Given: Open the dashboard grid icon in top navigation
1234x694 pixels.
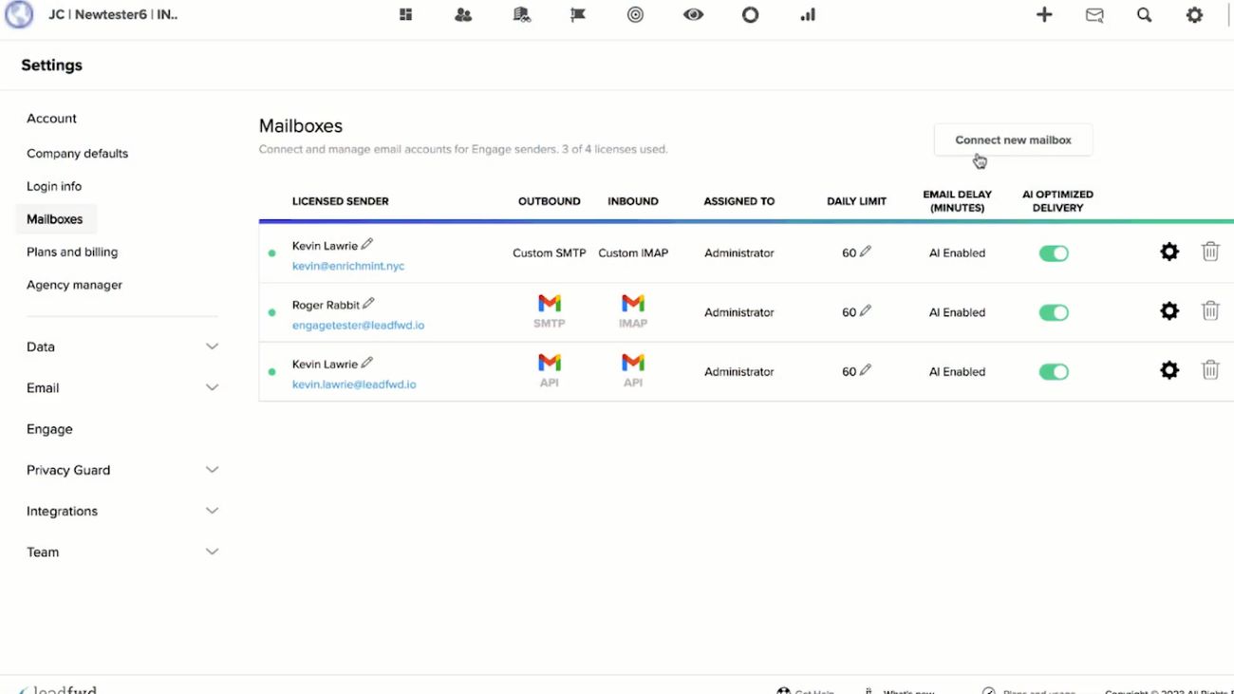Looking at the screenshot, I should pyautogui.click(x=405, y=15).
